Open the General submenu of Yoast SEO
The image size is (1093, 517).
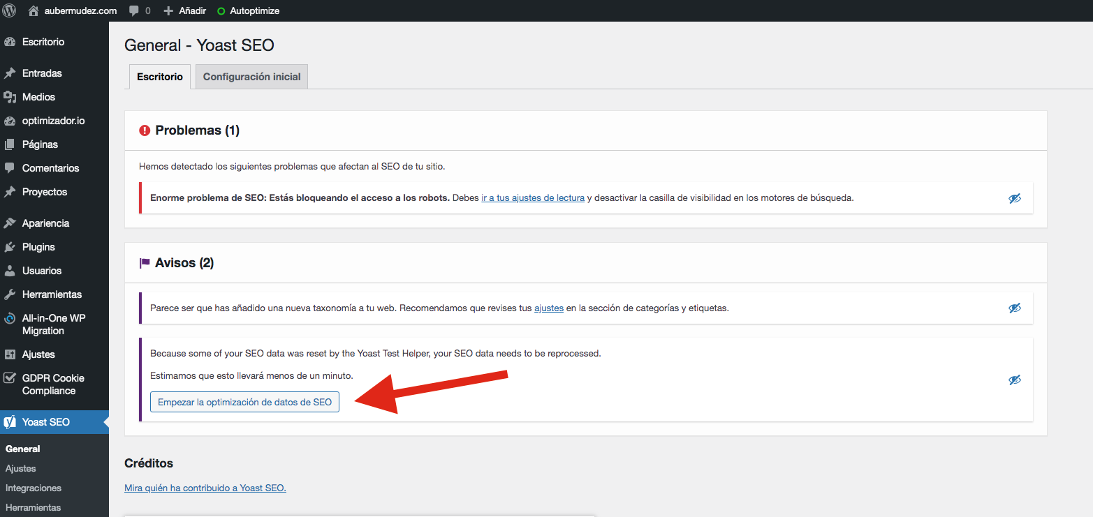[x=23, y=449]
